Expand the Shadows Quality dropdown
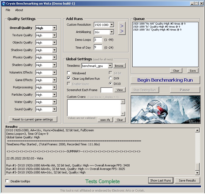The width and height of the screenshot is (205, 194). pos(54,50)
